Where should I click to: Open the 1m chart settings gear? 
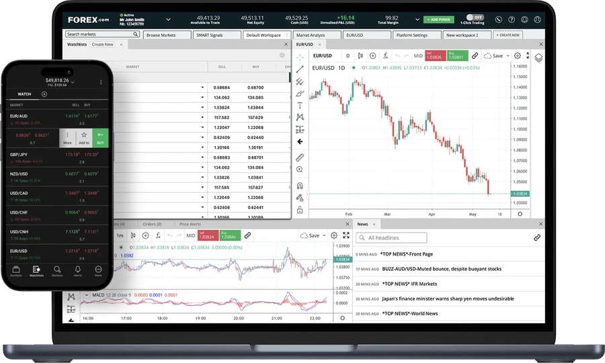334,235
